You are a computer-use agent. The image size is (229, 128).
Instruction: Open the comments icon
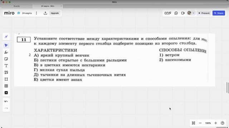click(176, 13)
